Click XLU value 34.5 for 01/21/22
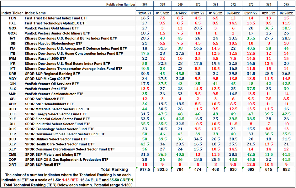296x188 pixels. point(198,139)
